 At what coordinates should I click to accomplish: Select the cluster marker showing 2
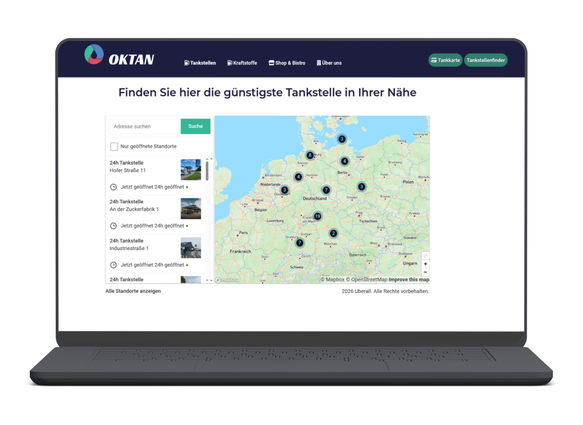point(333,233)
